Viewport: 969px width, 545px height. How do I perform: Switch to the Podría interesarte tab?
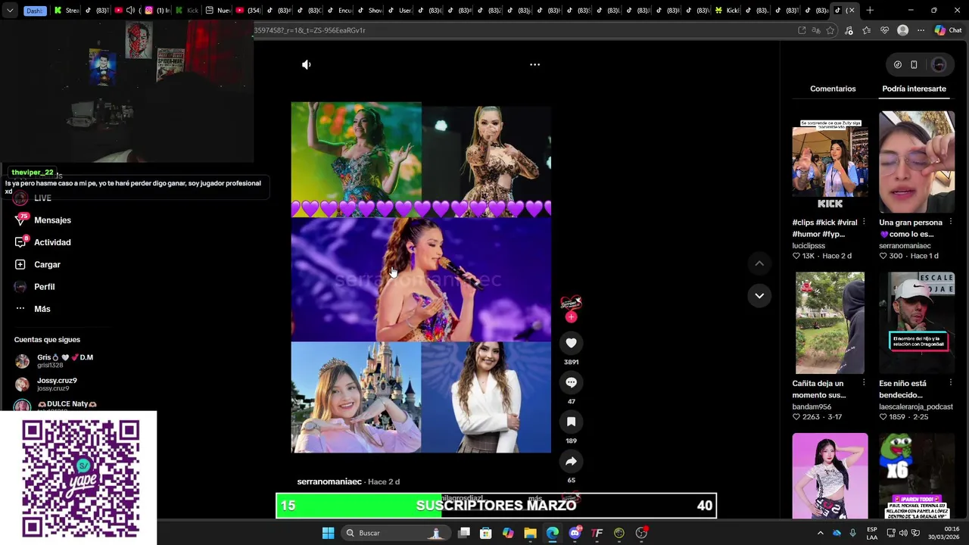pyautogui.click(x=914, y=89)
